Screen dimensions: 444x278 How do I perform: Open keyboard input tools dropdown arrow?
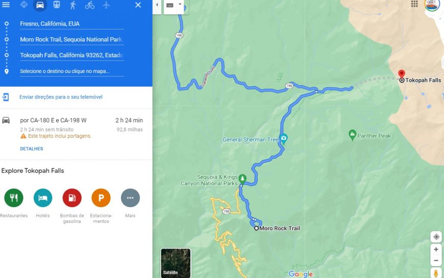point(180,5)
